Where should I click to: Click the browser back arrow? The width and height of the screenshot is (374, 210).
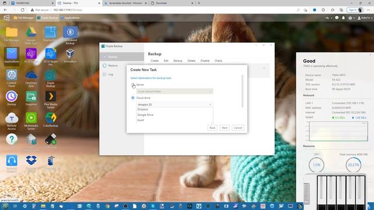[5, 10]
